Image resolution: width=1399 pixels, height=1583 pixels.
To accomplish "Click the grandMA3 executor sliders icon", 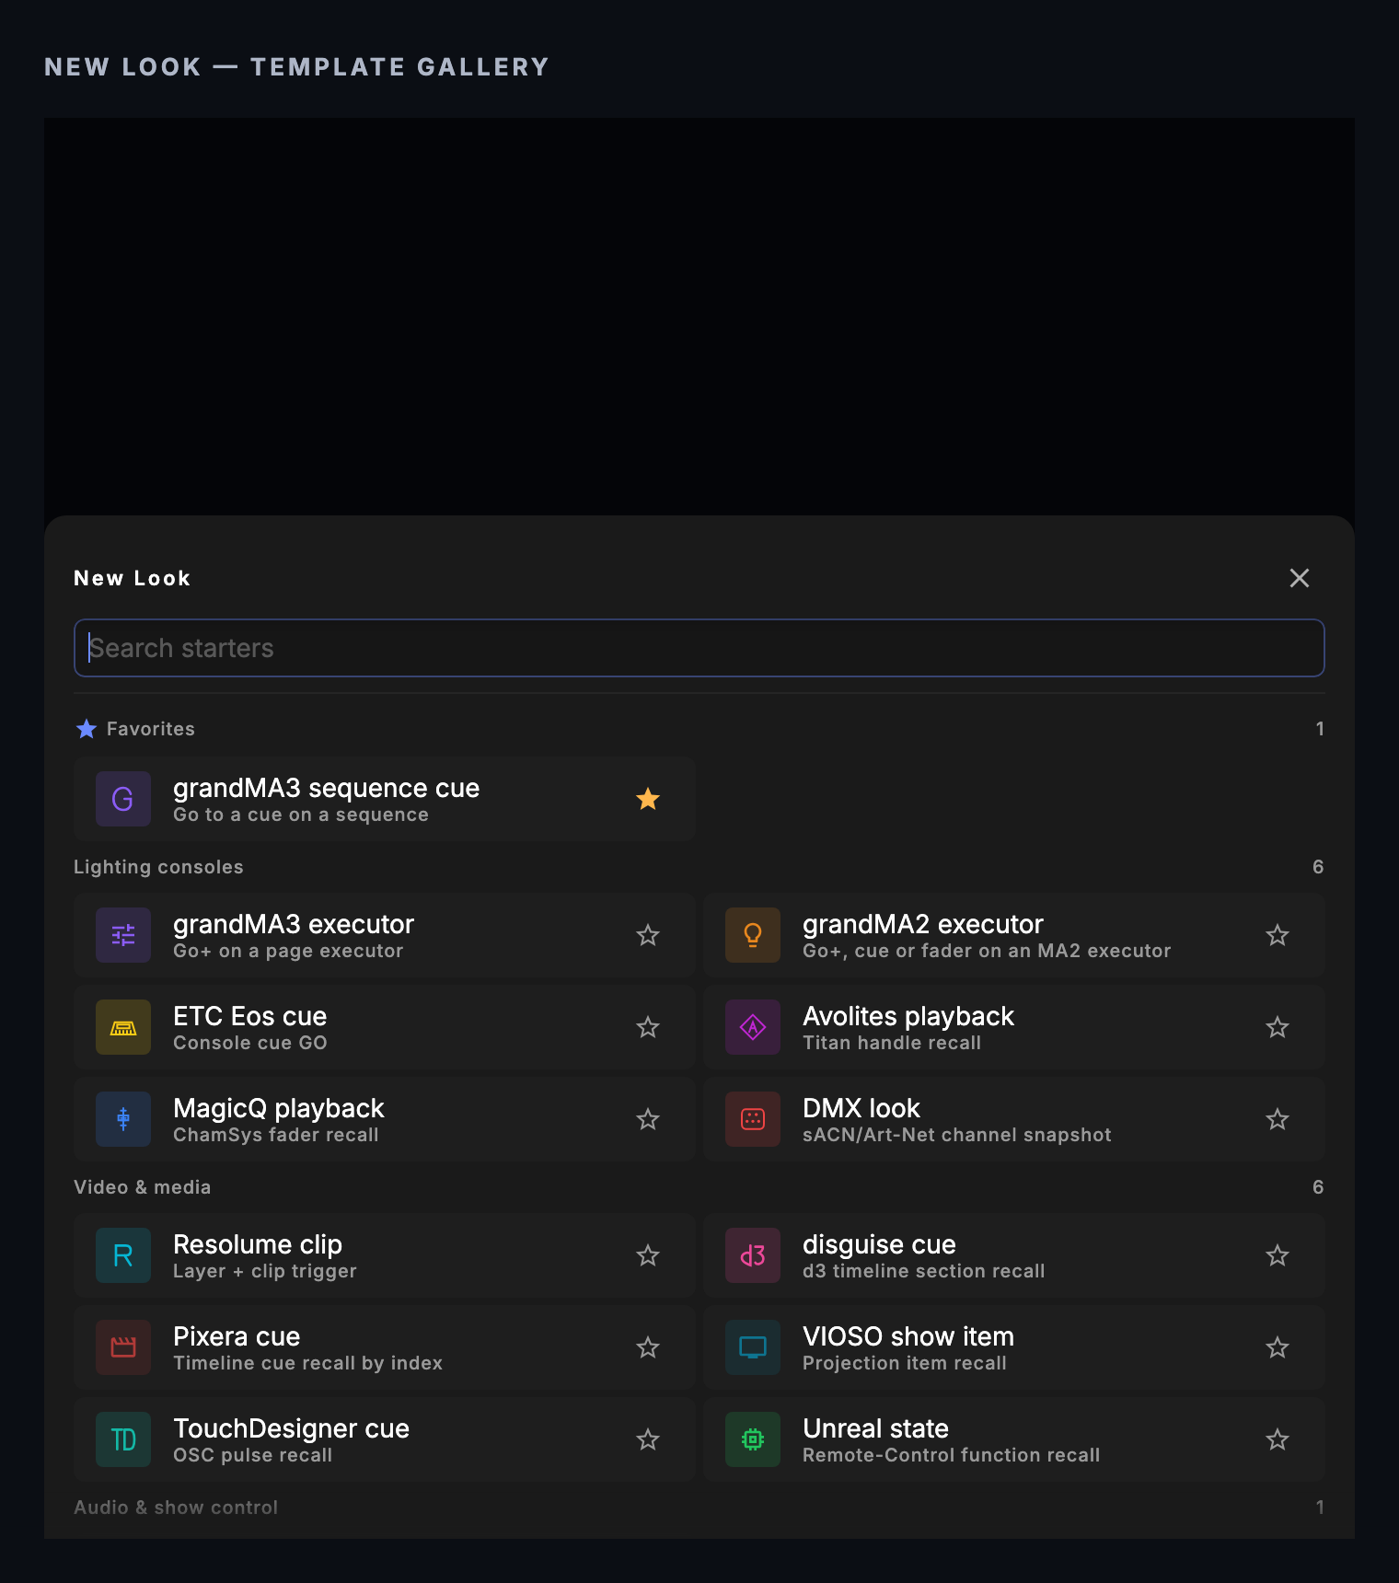I will (x=123, y=935).
